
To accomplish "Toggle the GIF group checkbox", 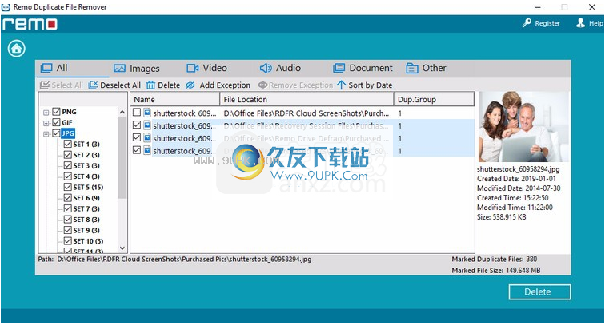I will [x=56, y=122].
